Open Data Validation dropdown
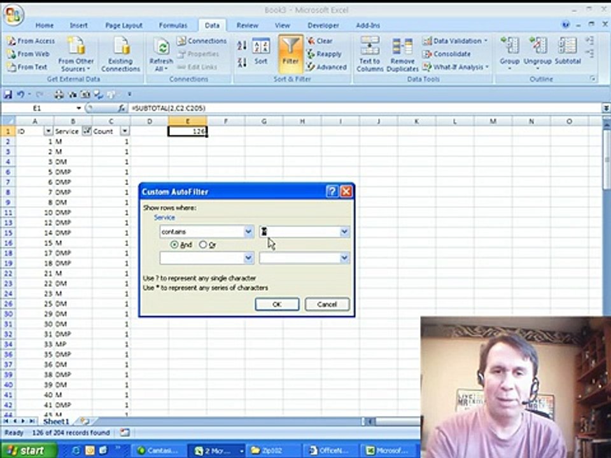 click(x=455, y=41)
